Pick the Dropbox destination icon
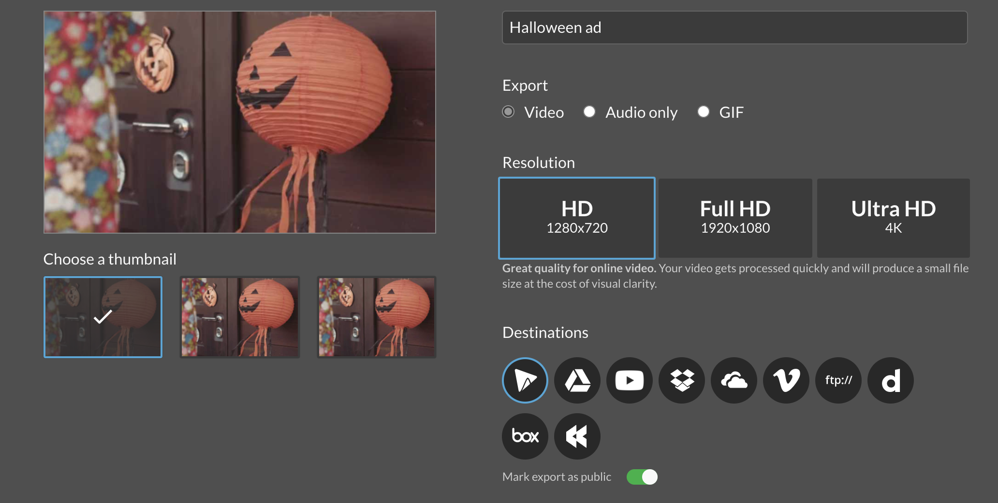This screenshot has width=998, height=503. tap(682, 380)
